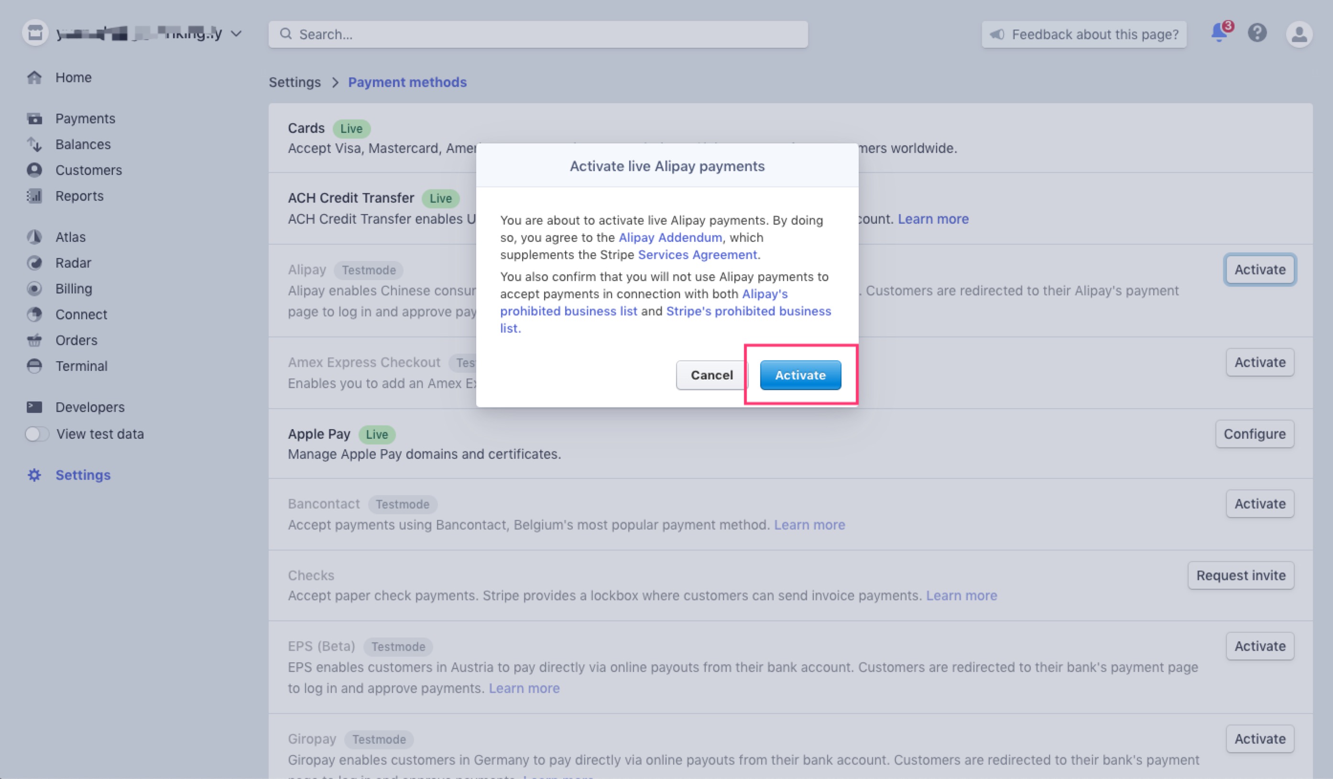Viewport: 1333px width, 779px height.
Task: Click Activate button in Alipay row
Action: (x=1260, y=270)
